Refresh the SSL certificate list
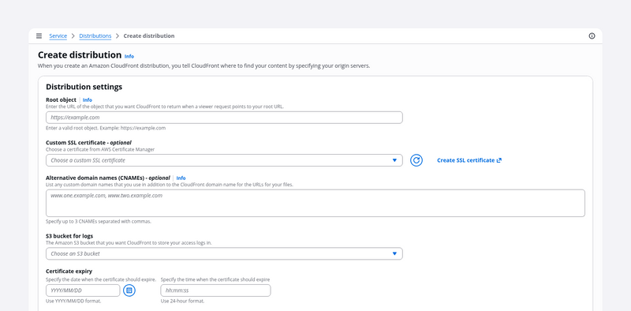This screenshot has height=311, width=631. [416, 160]
